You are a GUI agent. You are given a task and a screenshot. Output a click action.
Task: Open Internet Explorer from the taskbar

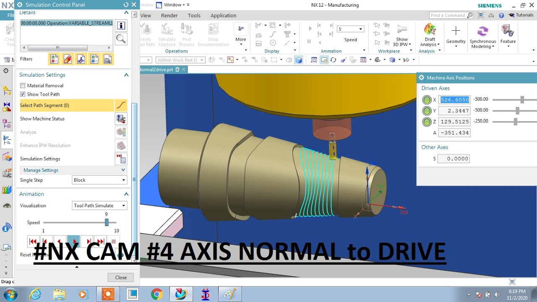(36, 294)
